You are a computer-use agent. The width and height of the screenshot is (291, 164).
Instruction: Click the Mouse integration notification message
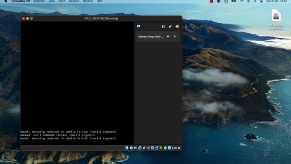point(151,36)
